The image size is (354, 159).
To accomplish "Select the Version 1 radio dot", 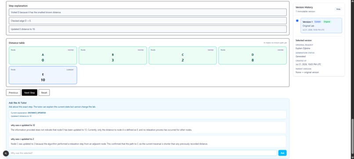I will point(297,21).
